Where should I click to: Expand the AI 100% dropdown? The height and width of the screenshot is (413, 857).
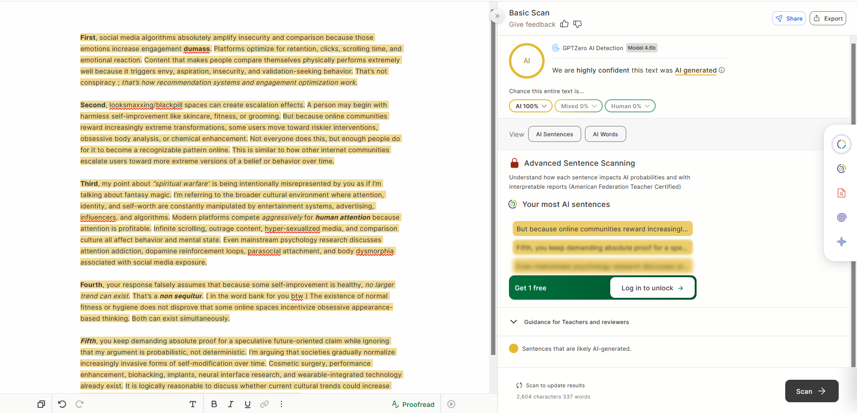click(531, 106)
